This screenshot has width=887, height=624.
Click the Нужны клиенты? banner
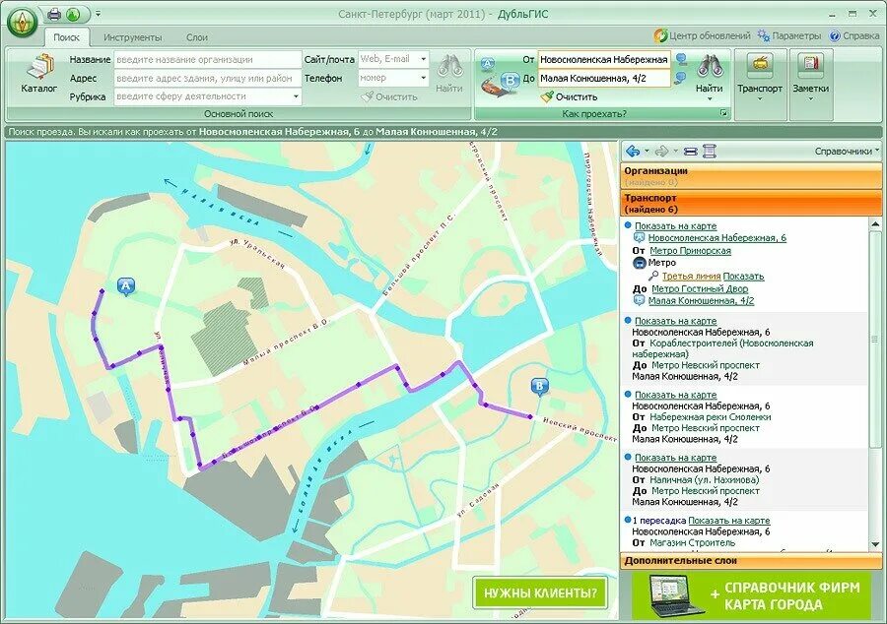coord(540,593)
